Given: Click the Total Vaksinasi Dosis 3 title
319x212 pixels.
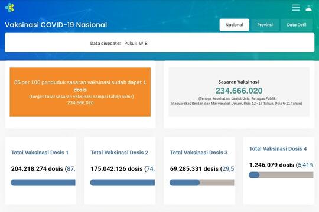Looking at the screenshot, I should pyautogui.click(x=198, y=153).
